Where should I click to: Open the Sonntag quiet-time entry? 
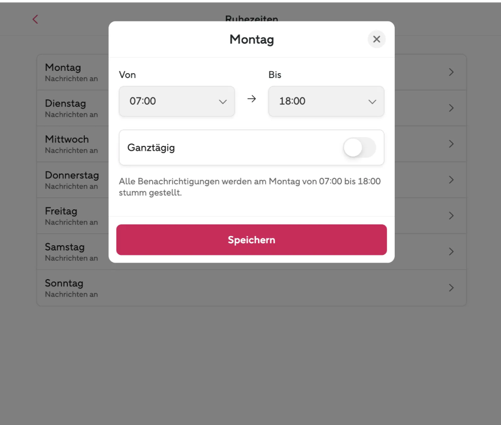pos(251,288)
